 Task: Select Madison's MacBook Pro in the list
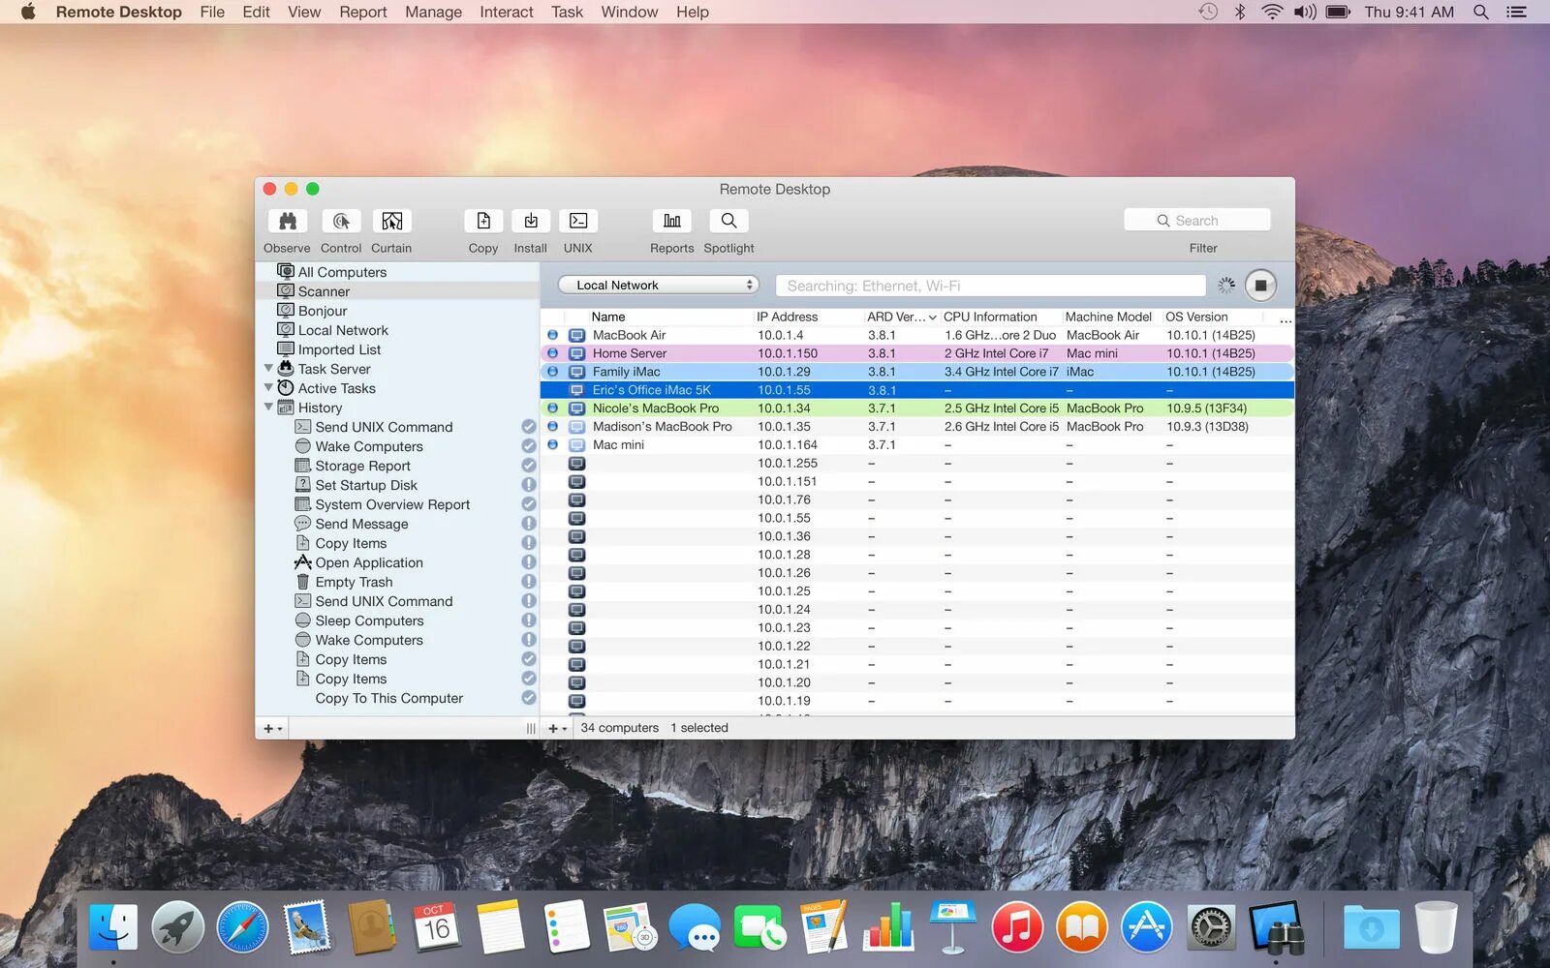tap(917, 427)
